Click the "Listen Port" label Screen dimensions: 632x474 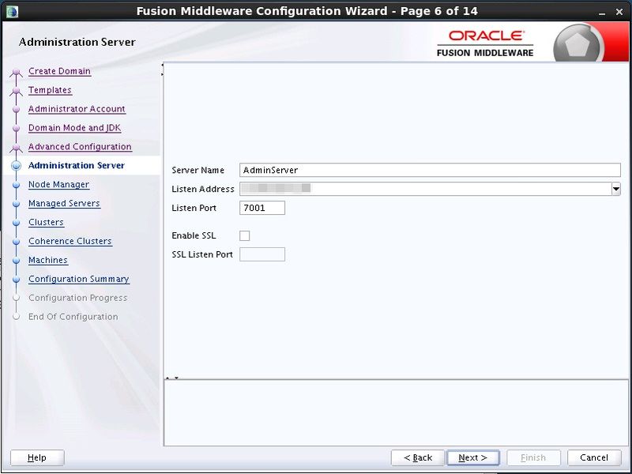pyautogui.click(x=194, y=208)
